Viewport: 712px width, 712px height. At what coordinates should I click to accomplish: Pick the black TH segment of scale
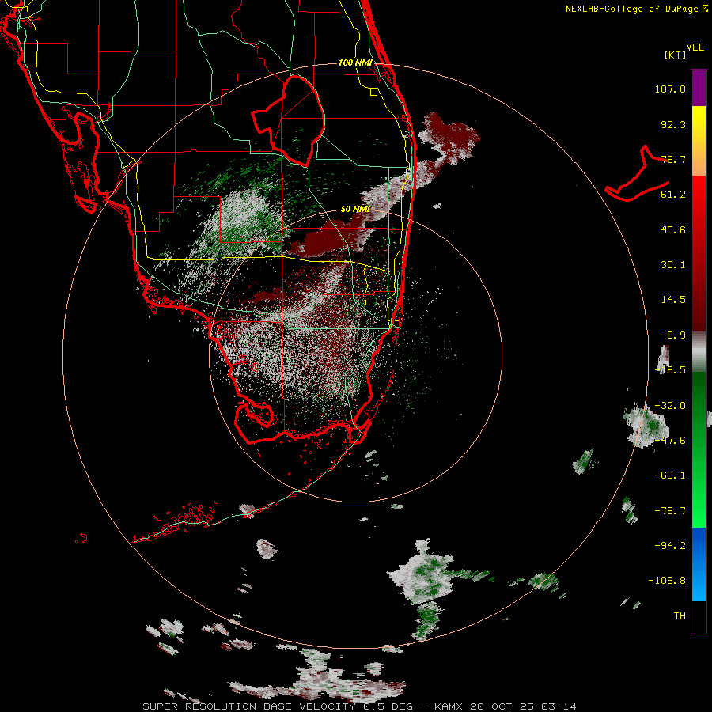tap(699, 616)
